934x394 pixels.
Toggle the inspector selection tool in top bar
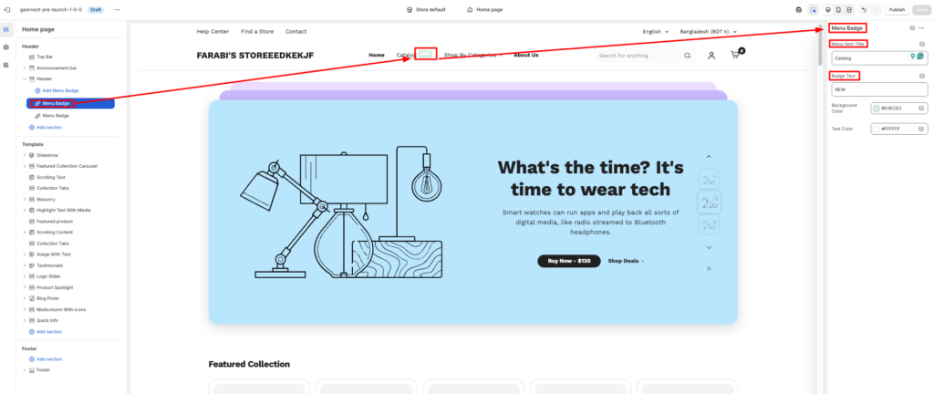(812, 9)
